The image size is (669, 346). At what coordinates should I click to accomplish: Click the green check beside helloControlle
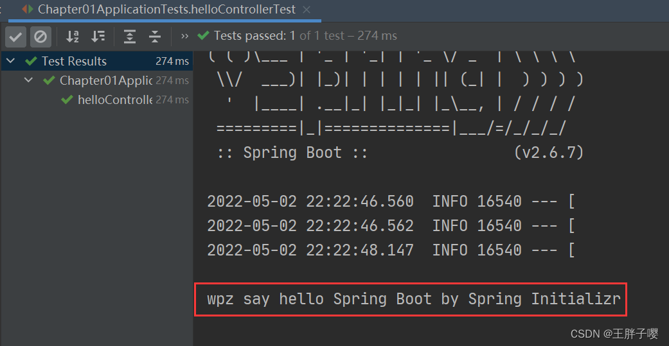67,99
